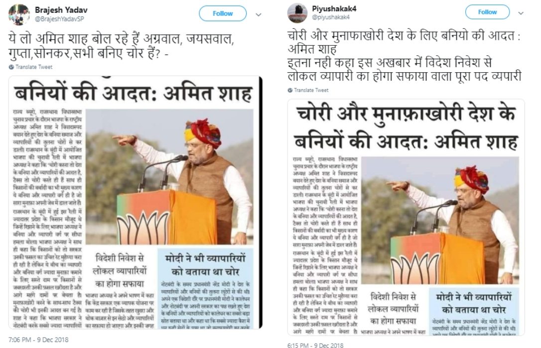This screenshot has height=348, width=541.
Task: Follow Piyushakak4's account
Action: (x=487, y=12)
